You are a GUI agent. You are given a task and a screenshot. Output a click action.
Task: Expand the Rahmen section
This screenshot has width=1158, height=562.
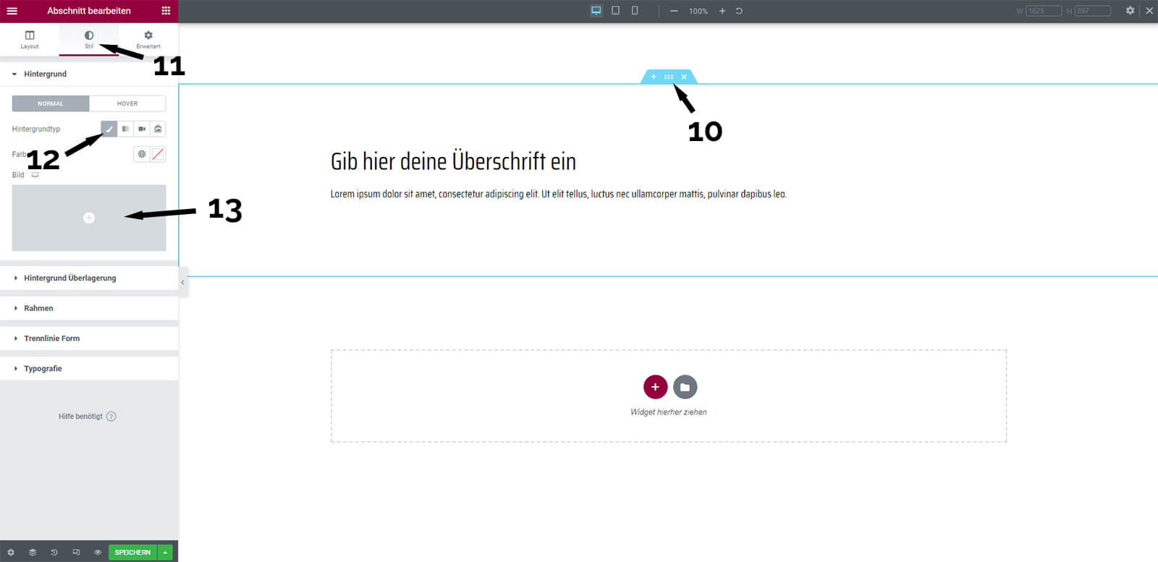pyautogui.click(x=38, y=308)
